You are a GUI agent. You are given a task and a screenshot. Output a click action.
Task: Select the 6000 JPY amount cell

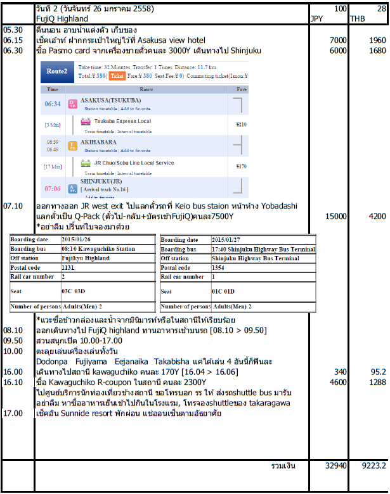338,51
